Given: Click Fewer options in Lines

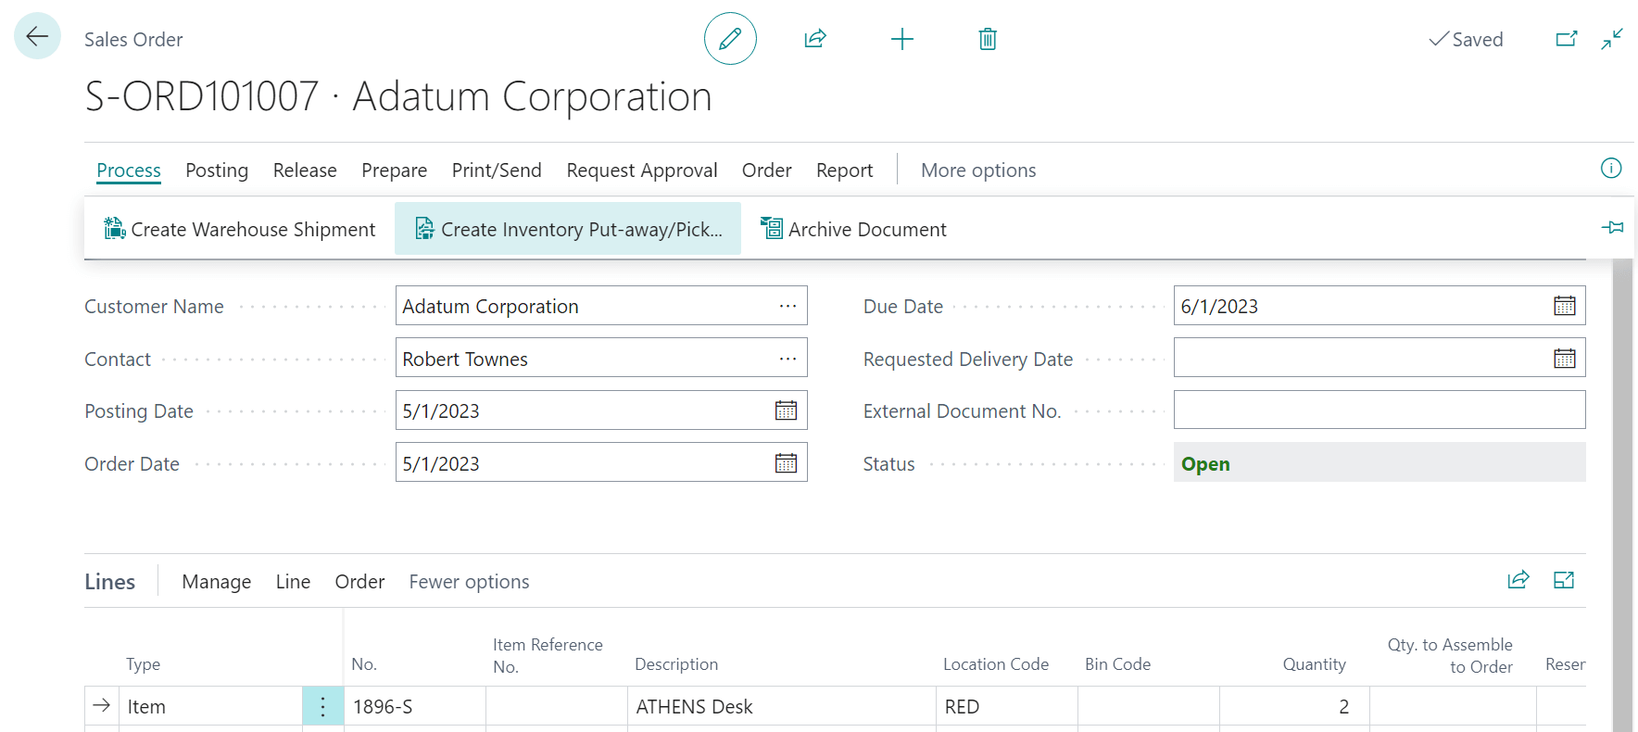Looking at the screenshot, I should tap(470, 582).
